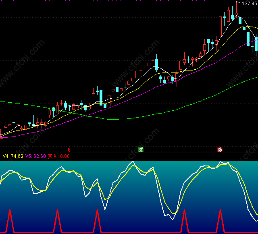Image resolution: width=258 pixels, height=234 pixels.
Task: Click the last red buy-signal spike below 涨
Action: pyautogui.click(x=221, y=221)
